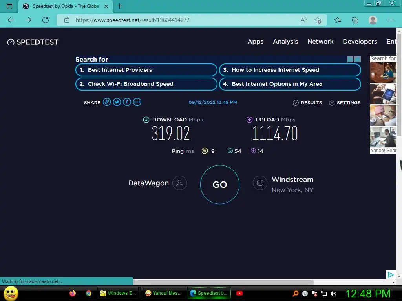Viewport: 402px width, 301px height.
Task: Click the horizontal scrollbar at page bottom
Action: tap(223, 282)
